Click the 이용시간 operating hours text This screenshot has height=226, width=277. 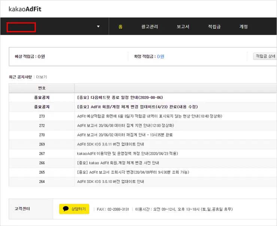pos(184,209)
